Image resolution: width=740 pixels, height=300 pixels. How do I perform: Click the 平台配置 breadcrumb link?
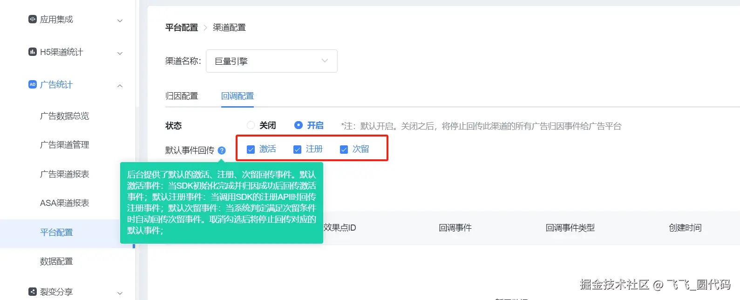point(182,27)
